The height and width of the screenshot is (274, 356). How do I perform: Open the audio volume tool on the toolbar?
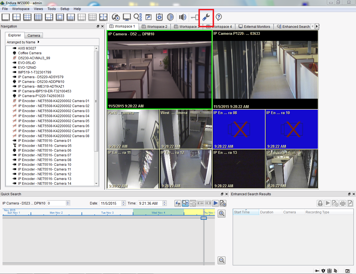pos(182,17)
